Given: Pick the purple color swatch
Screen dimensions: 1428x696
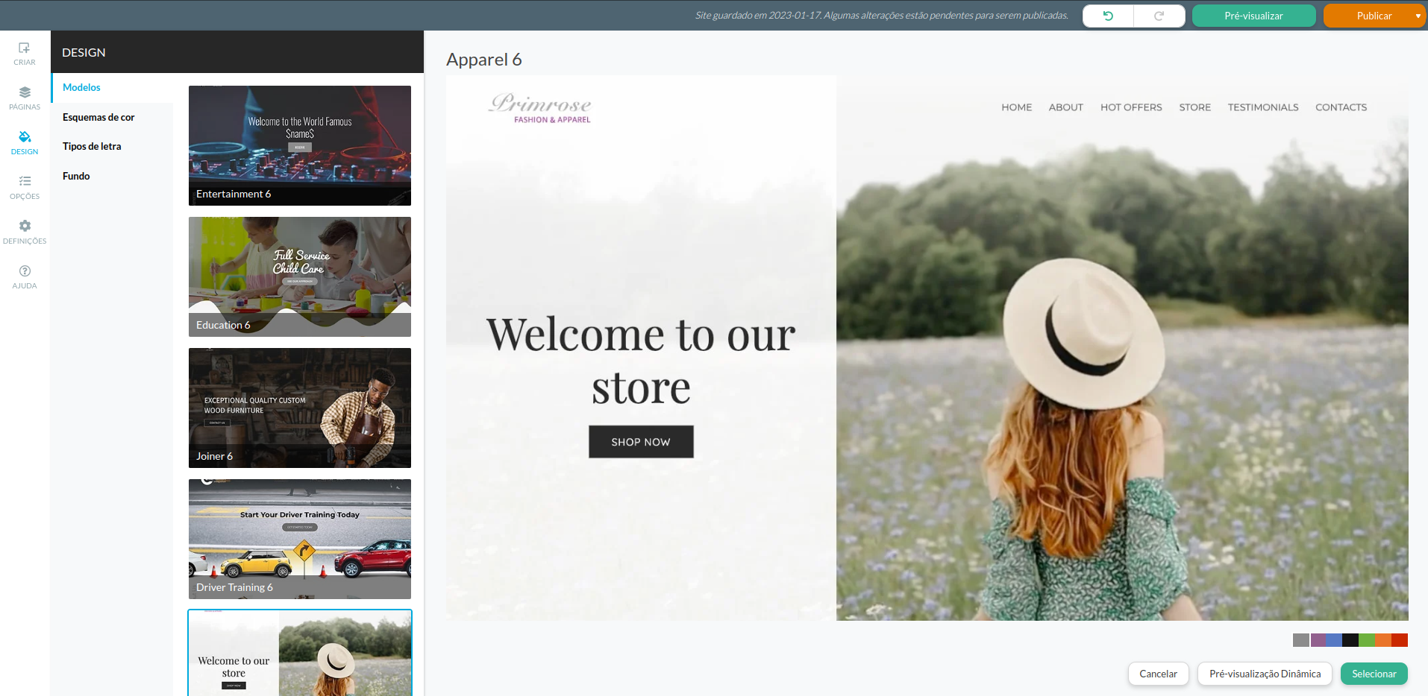Looking at the screenshot, I should (x=1318, y=640).
